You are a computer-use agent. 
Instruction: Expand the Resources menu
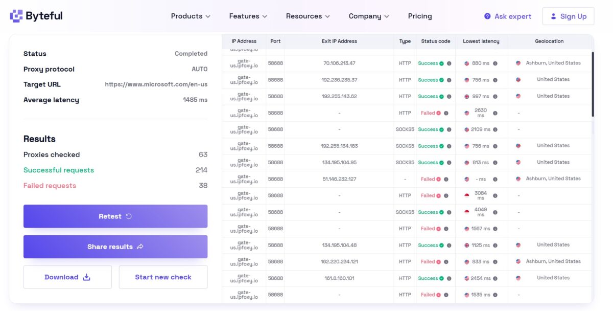point(308,16)
